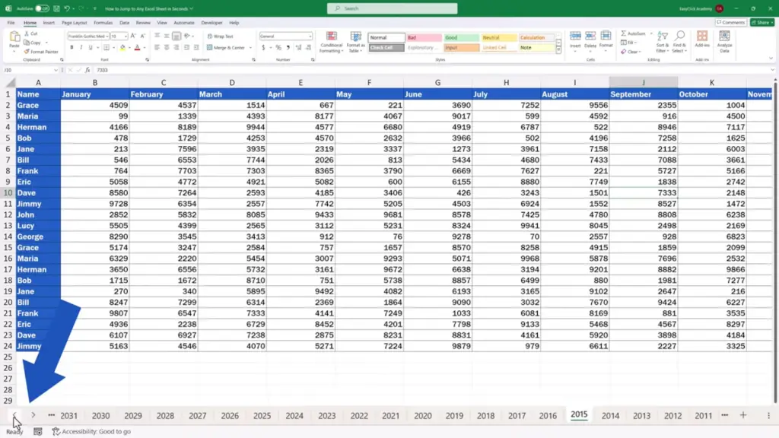Add a new sheet with plus icon
Viewport: 779px width, 438px height.
[743, 415]
